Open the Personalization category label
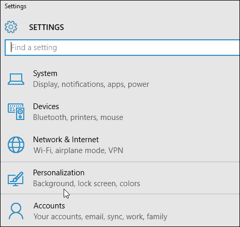 pyautogui.click(x=59, y=173)
